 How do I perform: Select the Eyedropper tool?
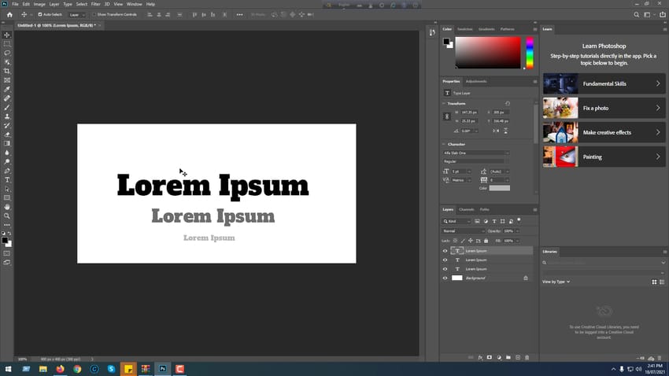(7, 90)
